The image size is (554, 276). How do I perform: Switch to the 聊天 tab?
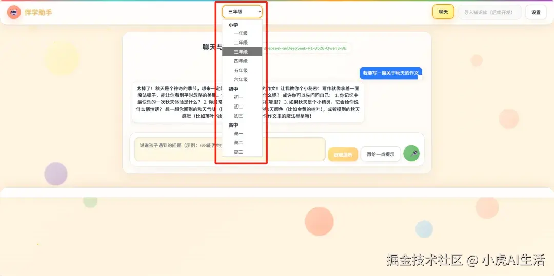coord(443,12)
